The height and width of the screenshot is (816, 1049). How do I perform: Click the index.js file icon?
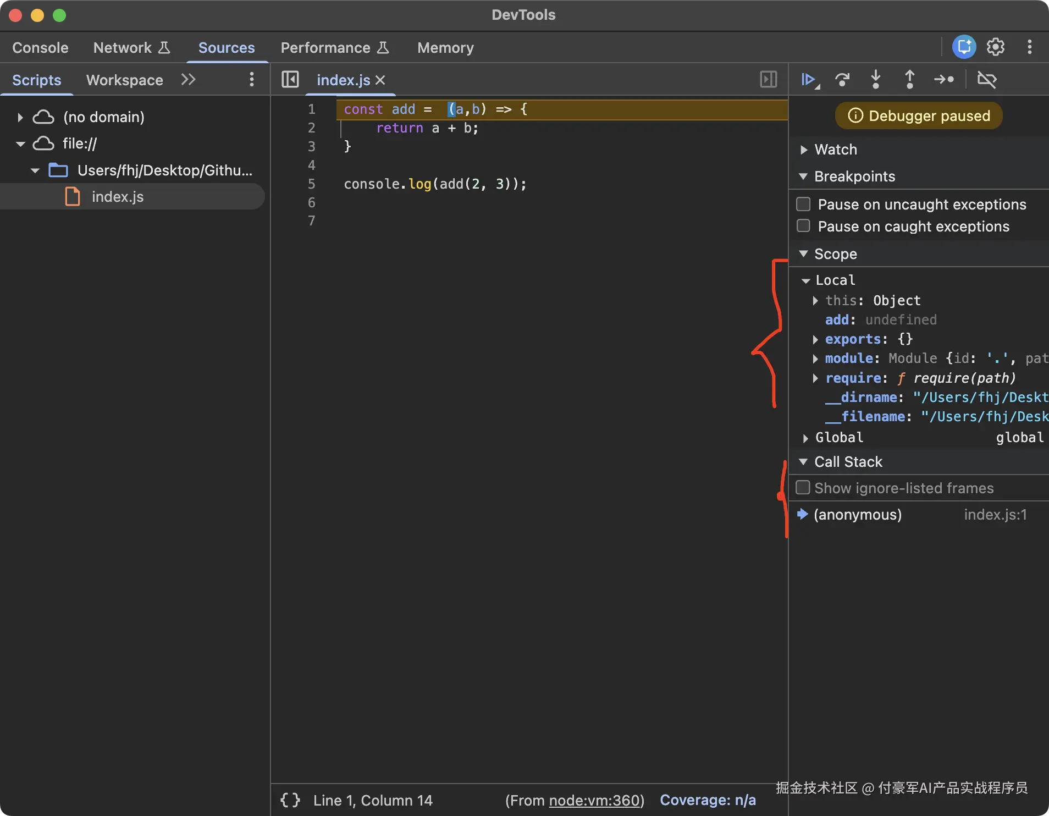(x=73, y=197)
